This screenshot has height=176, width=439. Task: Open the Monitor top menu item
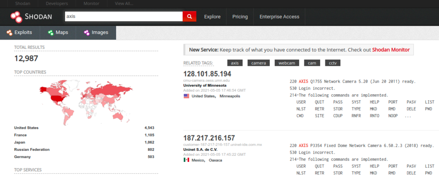91,3
